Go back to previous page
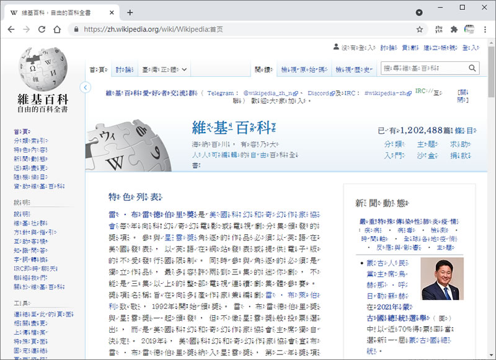496x360 pixels. click(11, 29)
